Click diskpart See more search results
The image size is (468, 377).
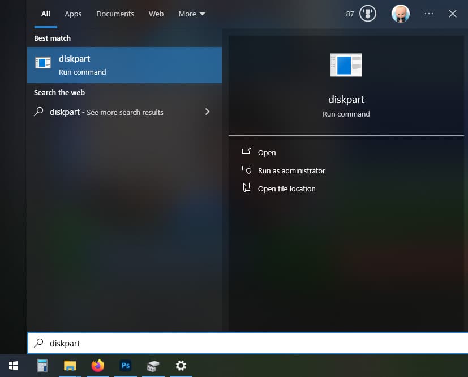106,112
